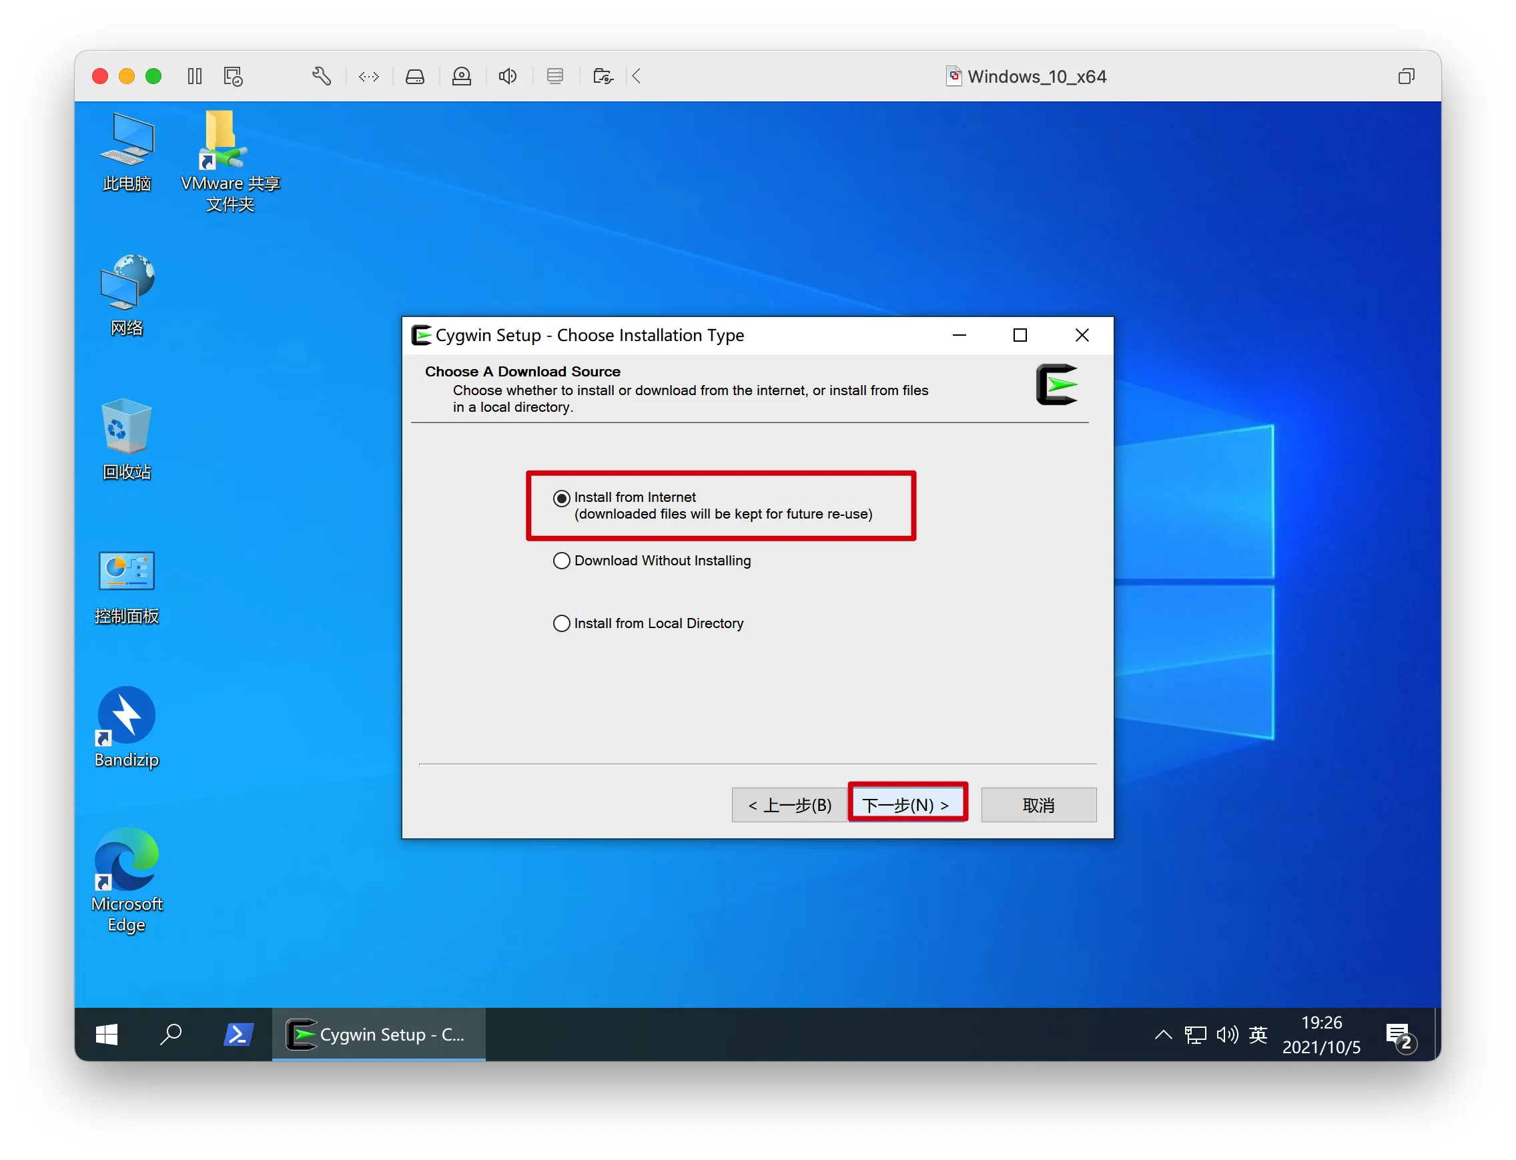Click the 下一步(N) next button
The height and width of the screenshot is (1160, 1516).
pos(906,805)
